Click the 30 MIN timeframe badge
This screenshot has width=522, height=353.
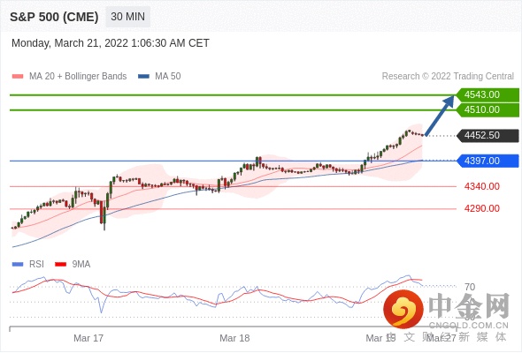tap(127, 17)
